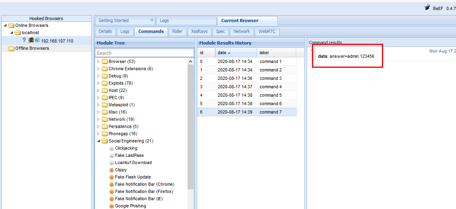Viewport: 456px width, 209px height.
Task: Click the IPEC (9) folder icon
Action: tap(104, 98)
